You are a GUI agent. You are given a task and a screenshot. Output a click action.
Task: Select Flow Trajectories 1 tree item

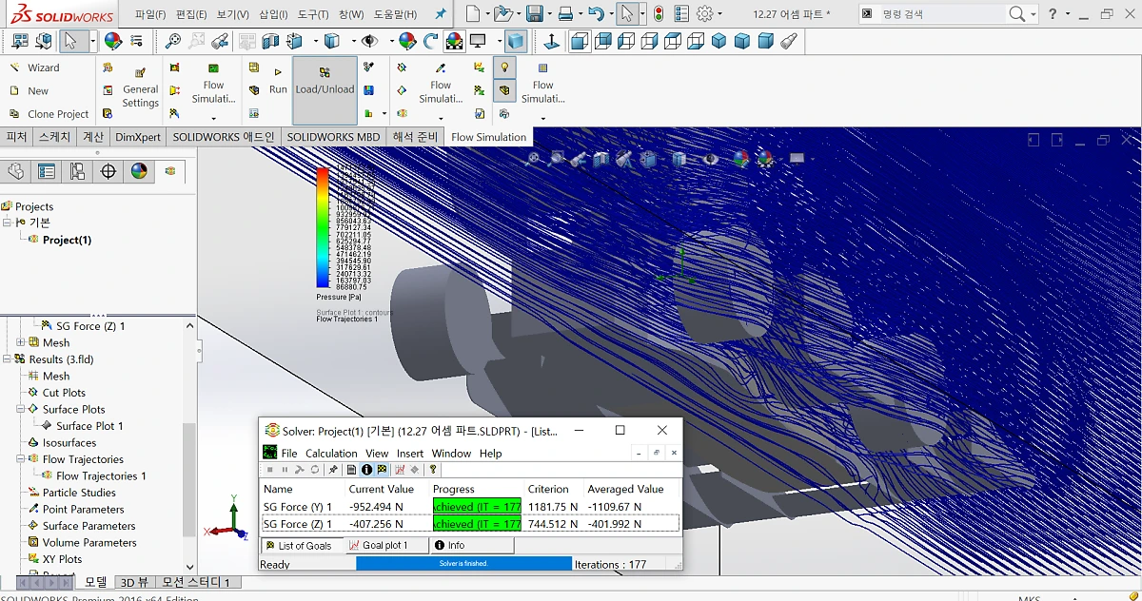(101, 475)
